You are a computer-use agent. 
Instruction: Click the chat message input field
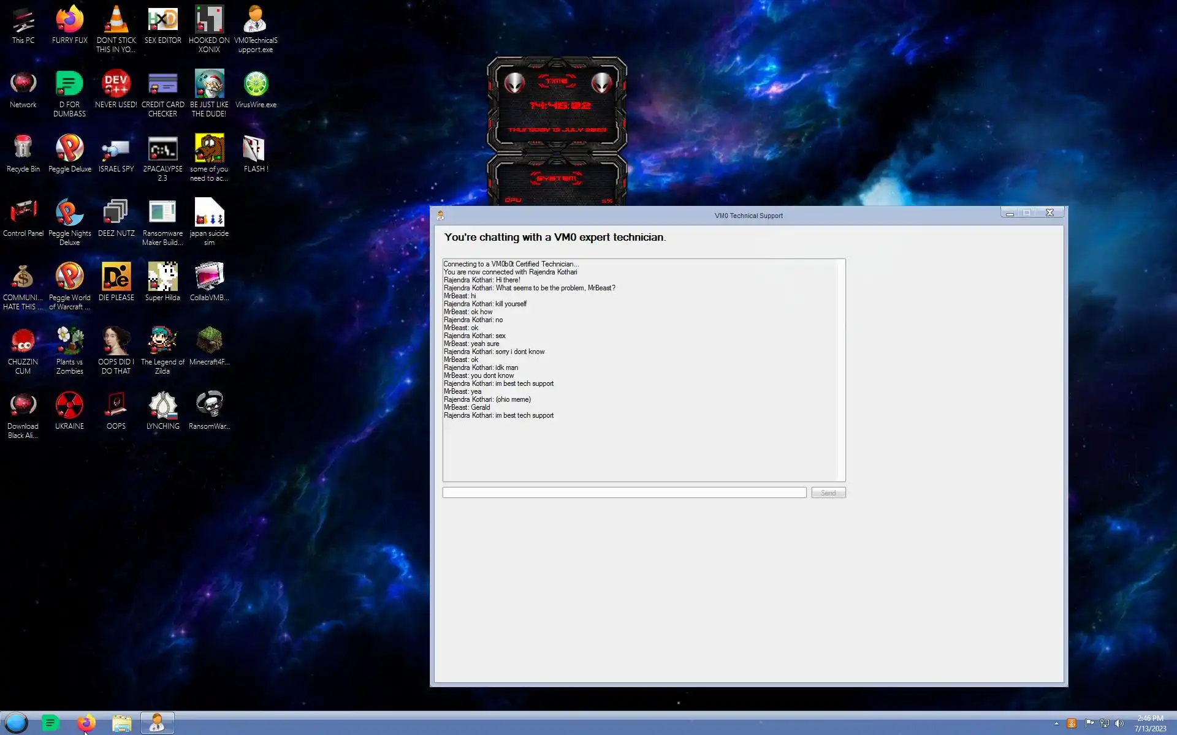[624, 492]
